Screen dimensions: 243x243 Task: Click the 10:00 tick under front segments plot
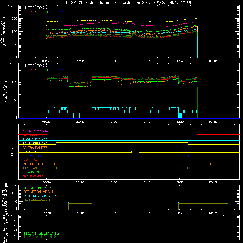pyautogui.click(x=113, y=61)
